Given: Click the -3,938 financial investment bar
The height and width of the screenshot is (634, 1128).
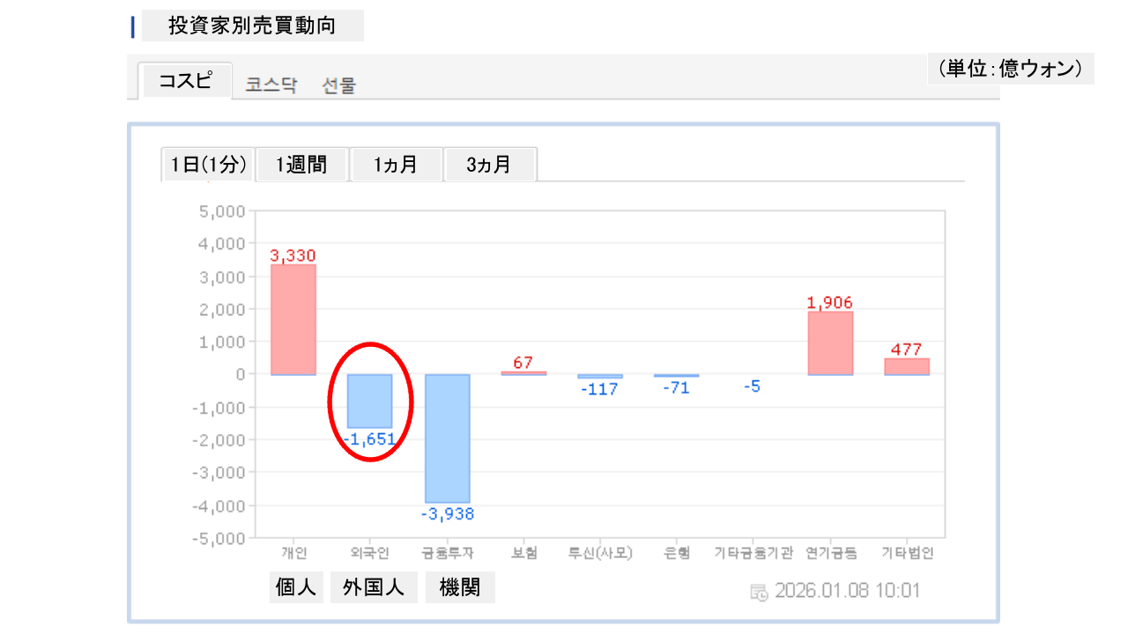Looking at the screenshot, I should pos(448,438).
